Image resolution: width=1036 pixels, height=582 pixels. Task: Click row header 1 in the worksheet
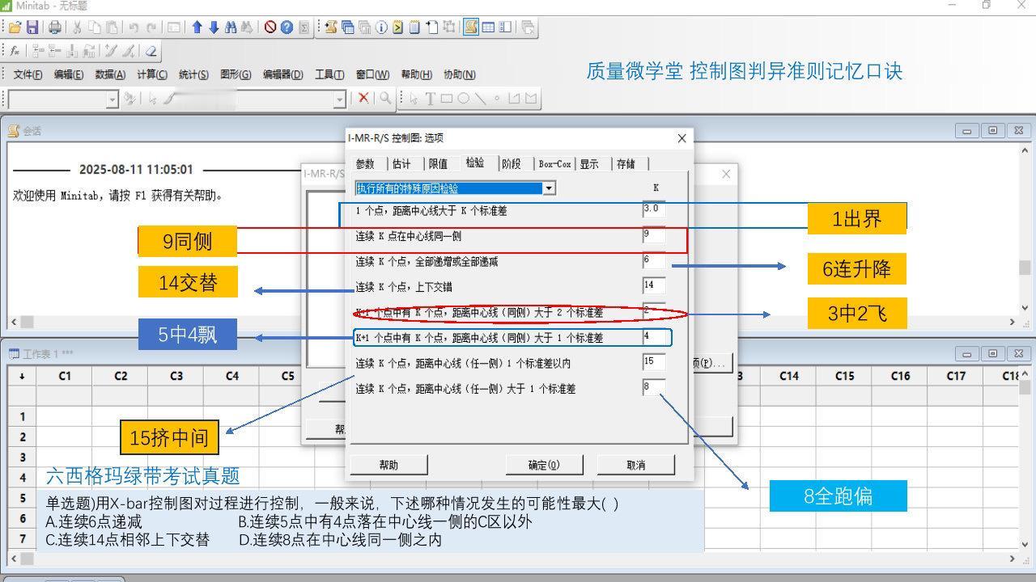tap(23, 416)
